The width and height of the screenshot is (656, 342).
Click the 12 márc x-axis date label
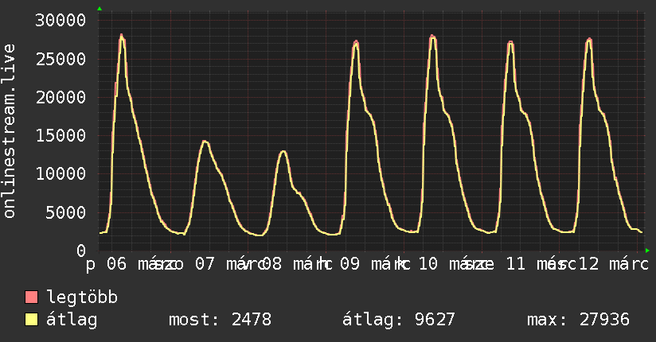[614, 264]
